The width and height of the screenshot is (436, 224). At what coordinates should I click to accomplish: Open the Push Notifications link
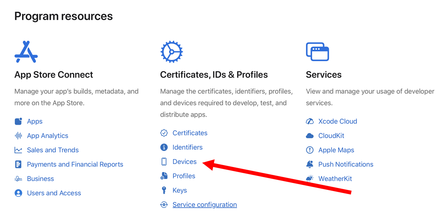[346, 164]
